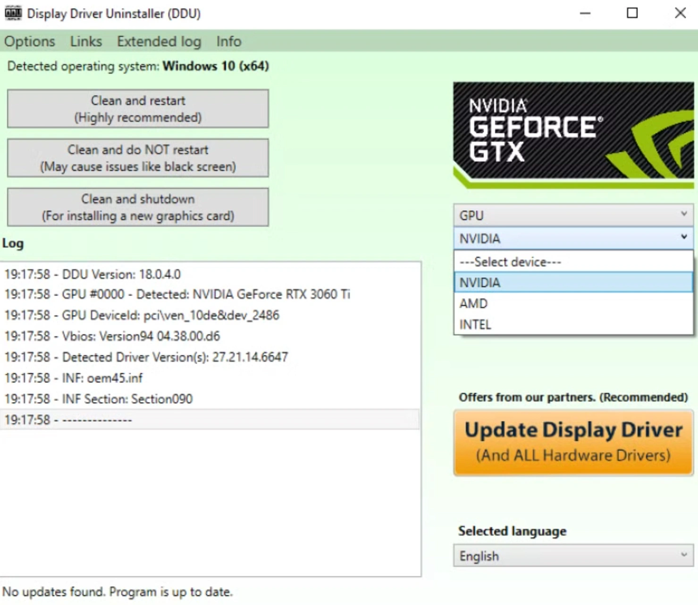Select AMD in the dropdown list

click(x=573, y=303)
